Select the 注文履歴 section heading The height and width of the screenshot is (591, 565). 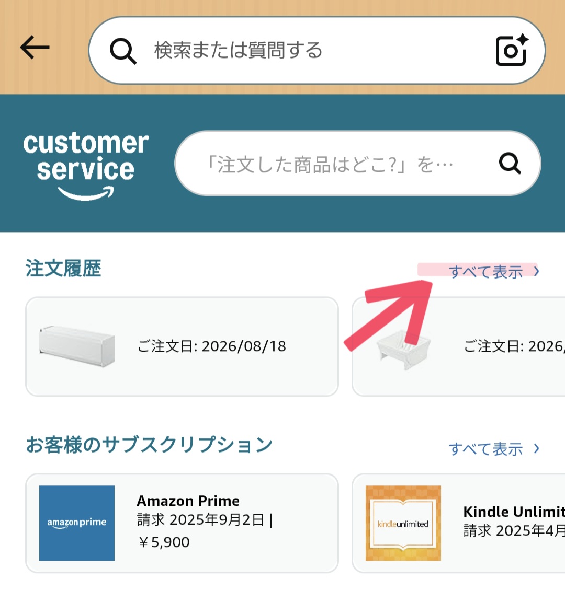coord(63,269)
